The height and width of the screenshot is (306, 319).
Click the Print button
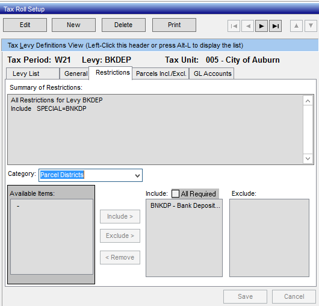tap(174, 25)
